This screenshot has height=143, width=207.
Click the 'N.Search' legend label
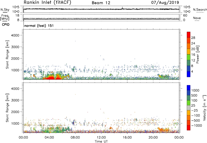(x=200, y=10)
